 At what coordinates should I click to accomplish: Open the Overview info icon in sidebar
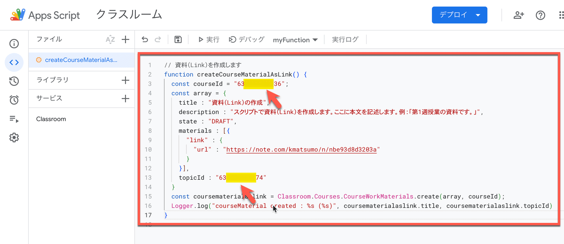(x=14, y=44)
